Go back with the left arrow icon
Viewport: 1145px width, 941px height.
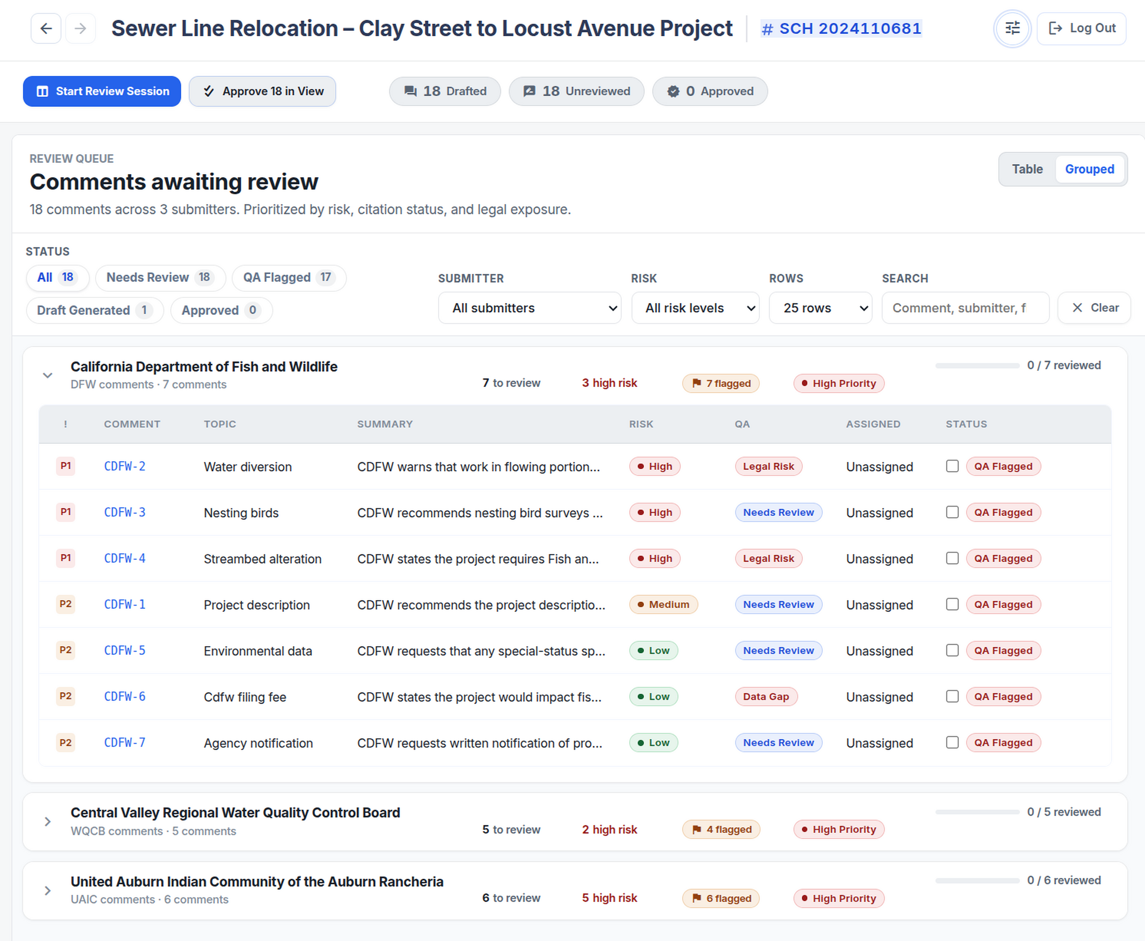pyautogui.click(x=46, y=28)
